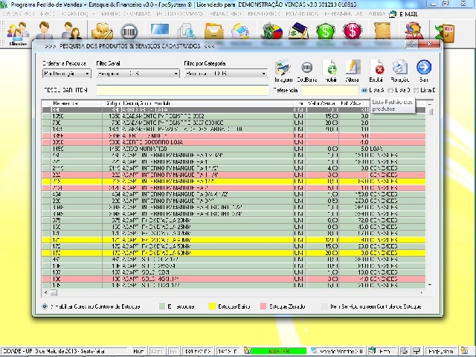The width and height of the screenshot is (476, 357).
Task: Click the green dollar sign toolbar icon
Action: 324,32
